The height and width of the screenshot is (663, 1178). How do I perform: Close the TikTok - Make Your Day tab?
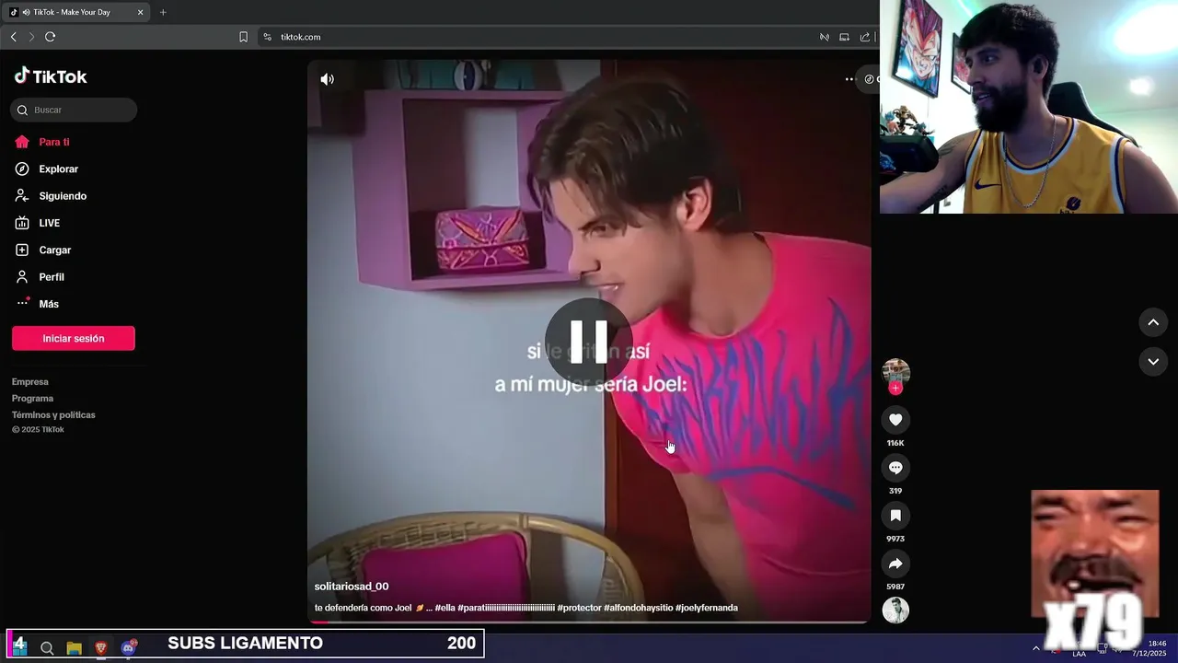tap(140, 12)
